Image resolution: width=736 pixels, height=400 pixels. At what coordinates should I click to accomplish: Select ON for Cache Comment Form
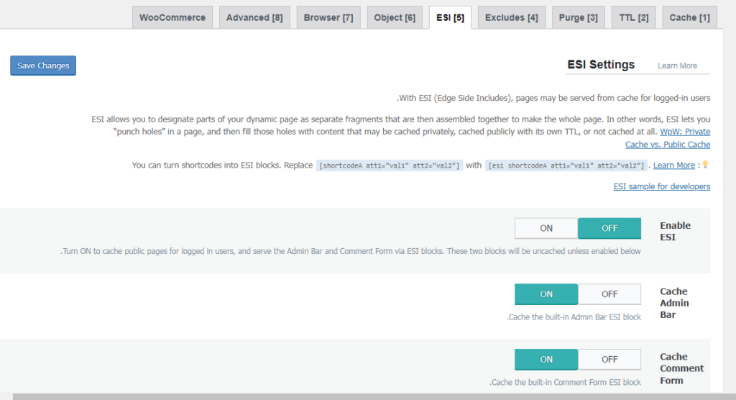(546, 360)
